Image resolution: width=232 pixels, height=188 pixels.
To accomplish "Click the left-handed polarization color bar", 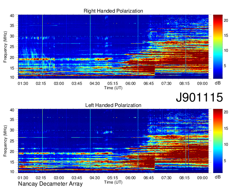I will point(218,141).
